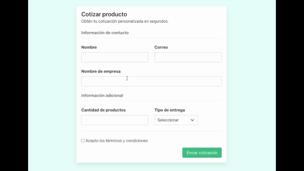This screenshot has height=171, width=304.
Task: Focus the Correo email field
Action: (188, 57)
